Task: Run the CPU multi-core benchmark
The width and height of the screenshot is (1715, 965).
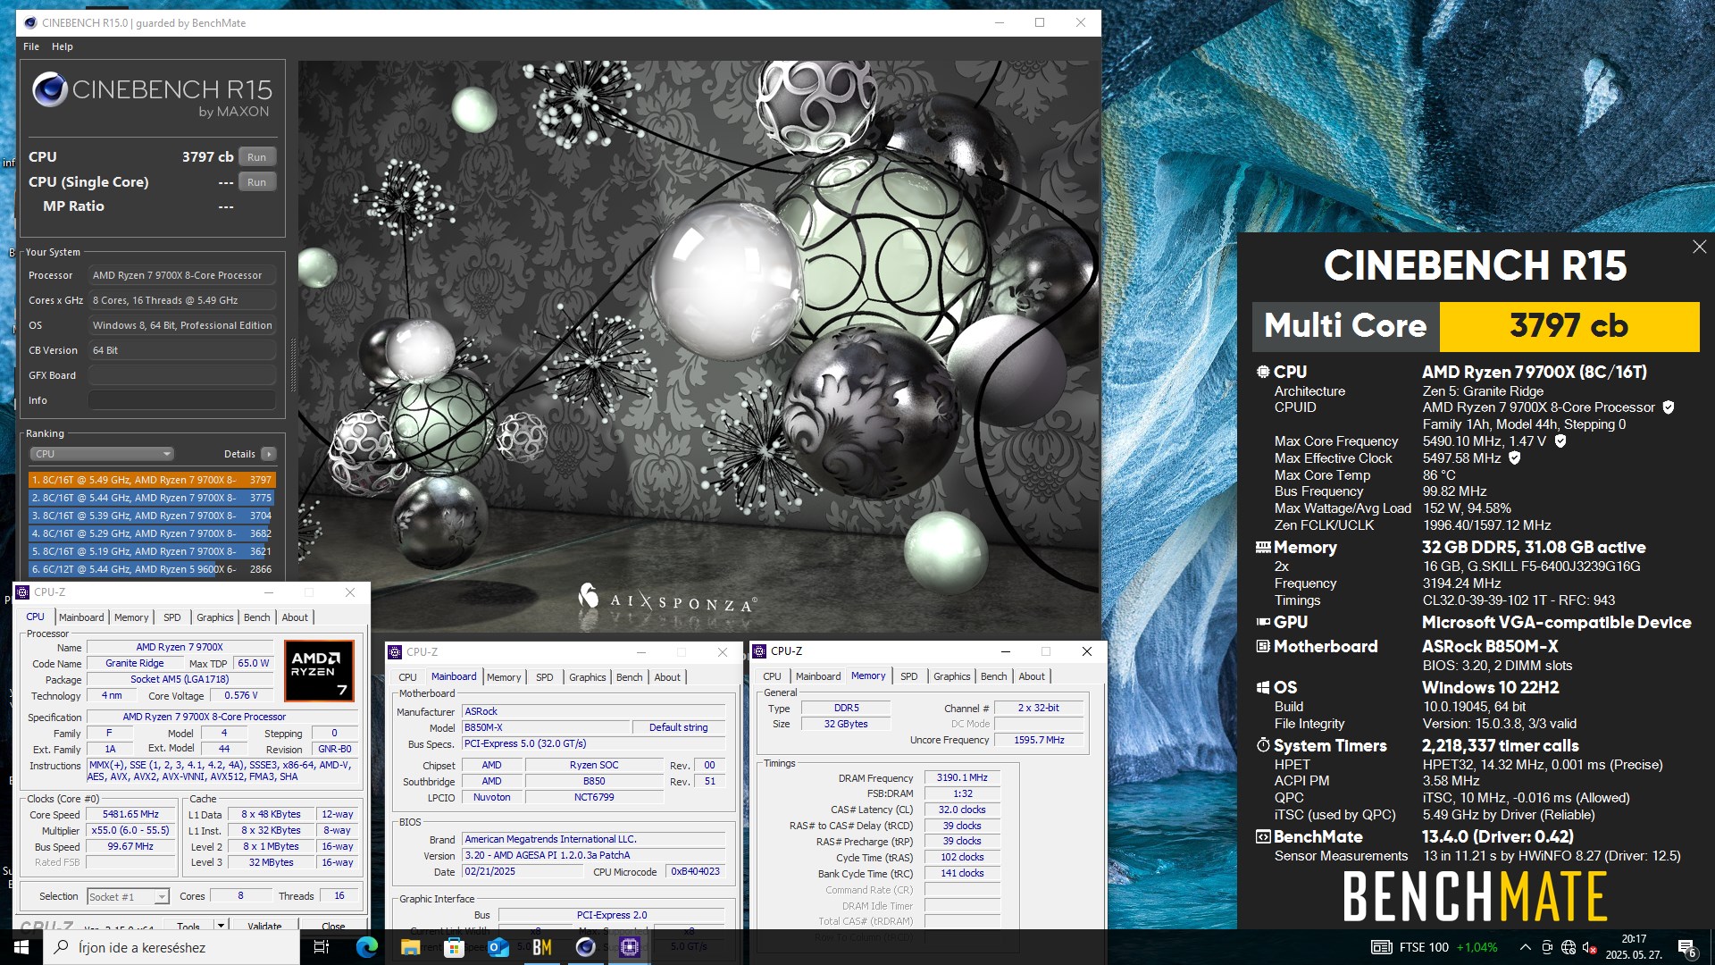Action: coord(256,157)
